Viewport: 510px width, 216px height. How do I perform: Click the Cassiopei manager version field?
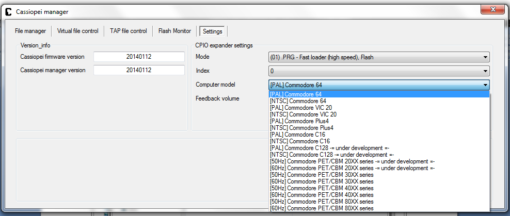click(138, 70)
